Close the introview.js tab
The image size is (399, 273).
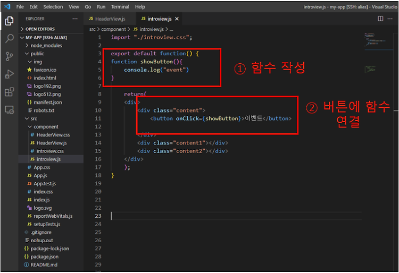pyautogui.click(x=177, y=19)
